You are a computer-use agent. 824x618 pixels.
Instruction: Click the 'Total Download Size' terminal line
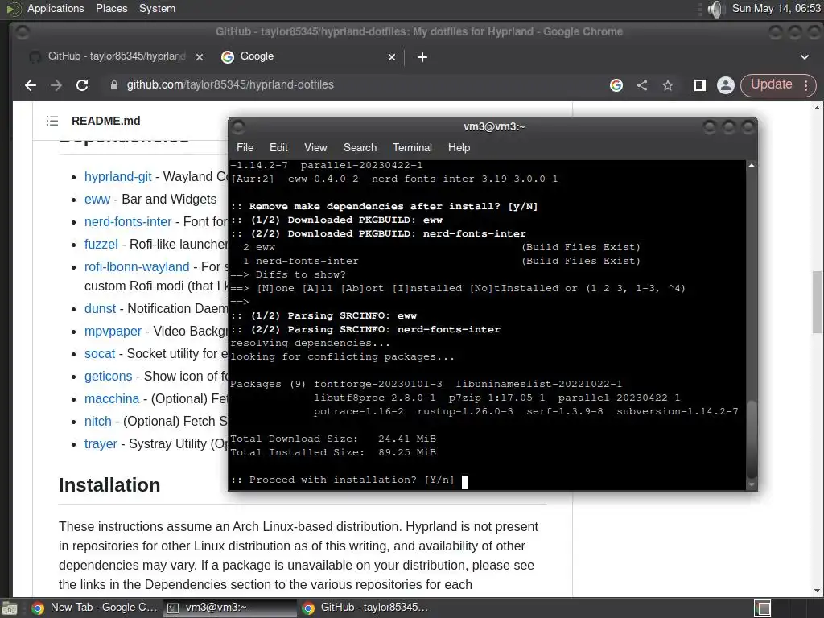(x=333, y=439)
